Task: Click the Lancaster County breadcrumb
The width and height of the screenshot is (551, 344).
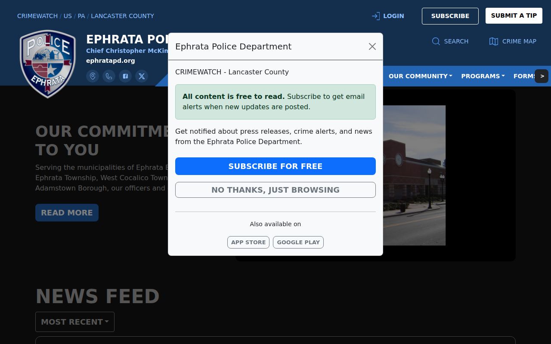Action: 122,16
